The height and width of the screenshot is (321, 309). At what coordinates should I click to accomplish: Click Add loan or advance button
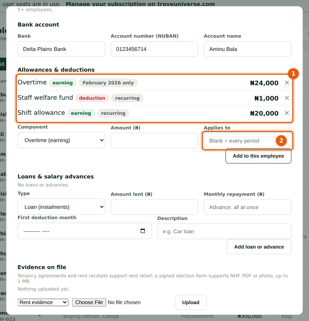(x=259, y=247)
